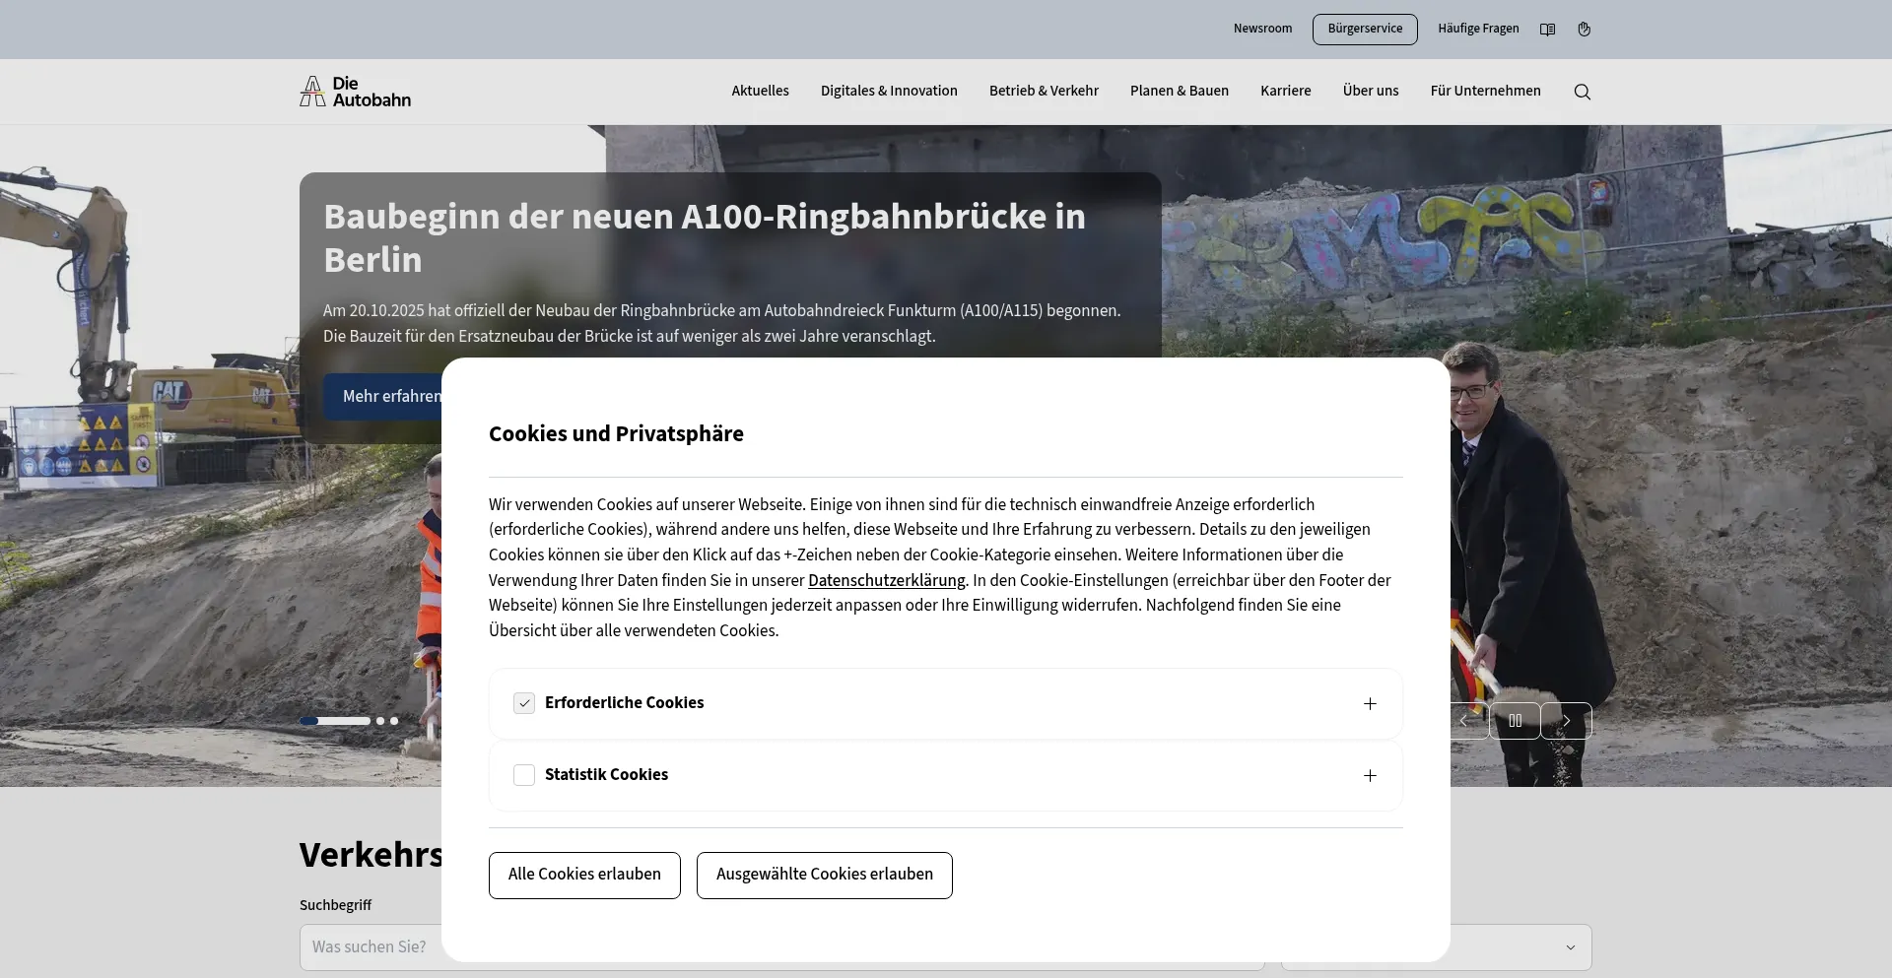
Task: Pause the hero image slideshow
Action: (x=1515, y=721)
